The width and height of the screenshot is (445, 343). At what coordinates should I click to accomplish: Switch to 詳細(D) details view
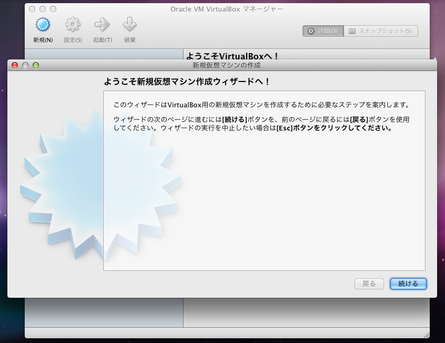coord(323,31)
